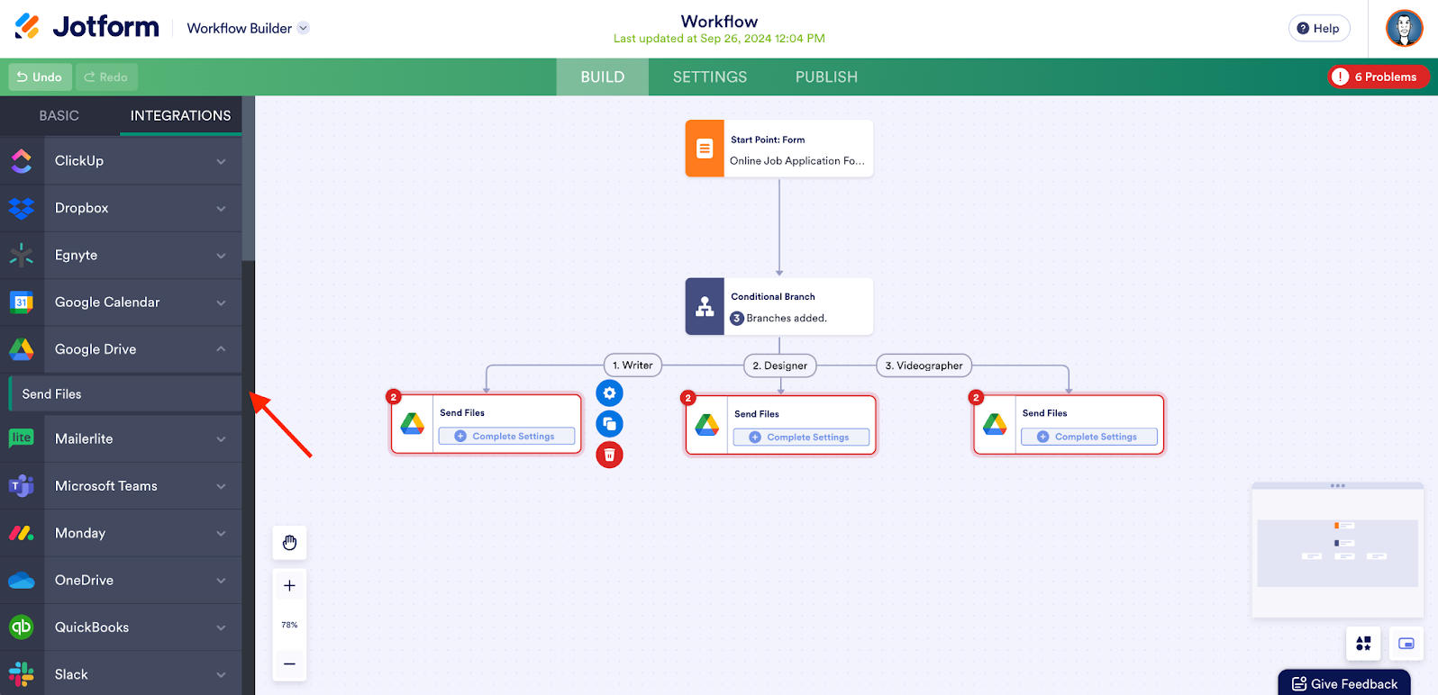The width and height of the screenshot is (1438, 695).
Task: Delete the element with the red trash icon
Action: (610, 455)
